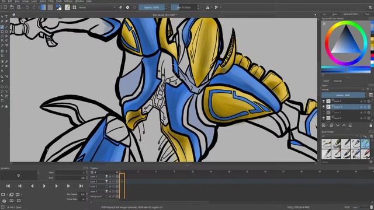Open an existing document via folder icon
The width and height of the screenshot is (374, 210).
[x=12, y=8]
